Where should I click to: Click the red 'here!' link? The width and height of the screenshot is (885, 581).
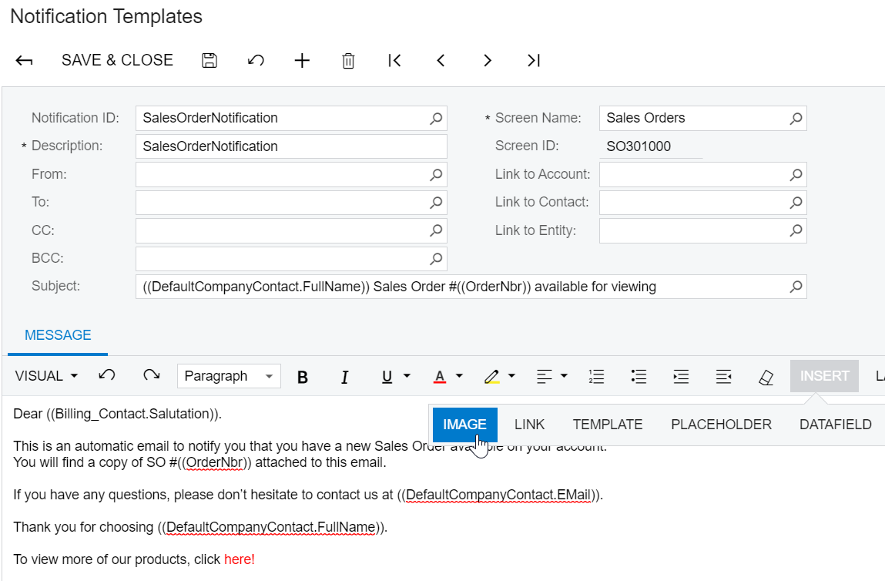[239, 559]
